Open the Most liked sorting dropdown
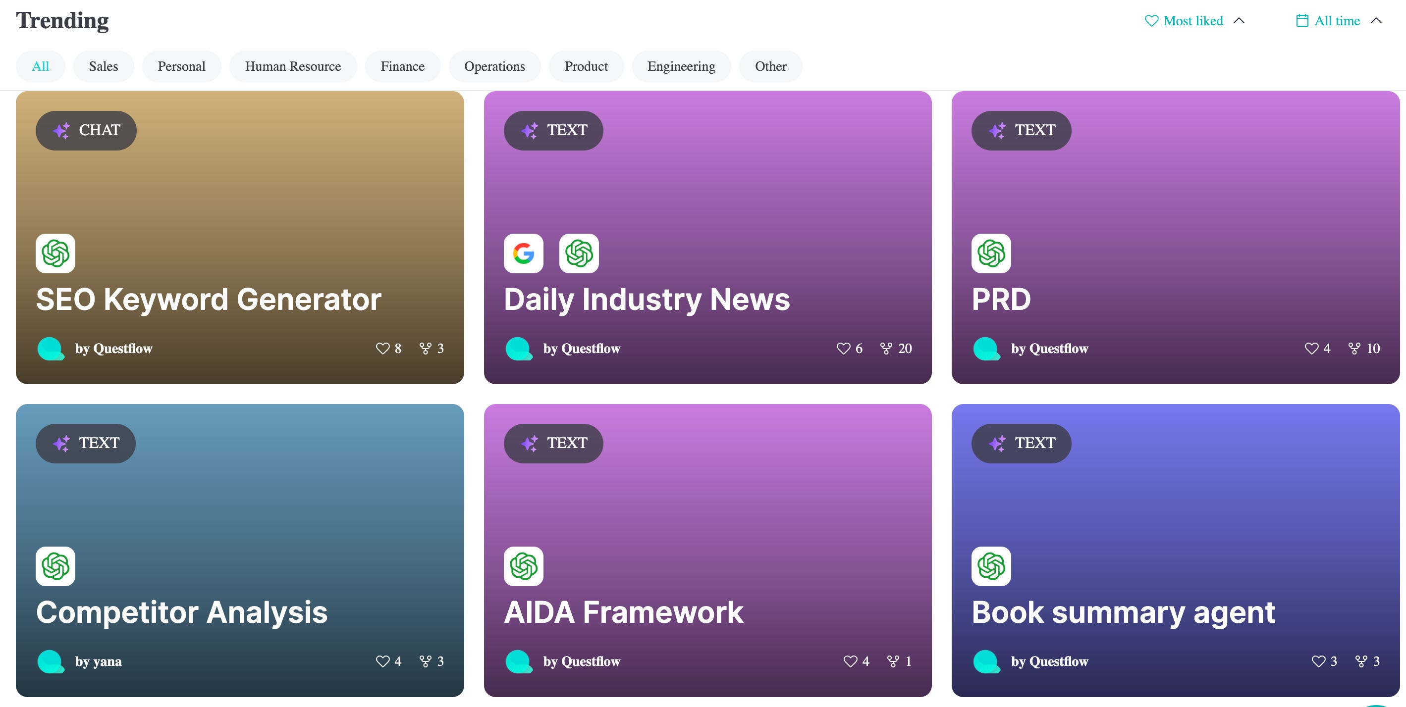Image resolution: width=1406 pixels, height=707 pixels. (x=1193, y=21)
